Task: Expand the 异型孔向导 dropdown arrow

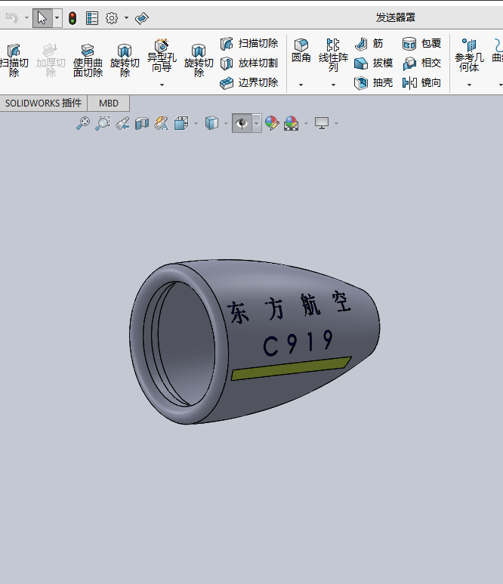Action: 162,85
